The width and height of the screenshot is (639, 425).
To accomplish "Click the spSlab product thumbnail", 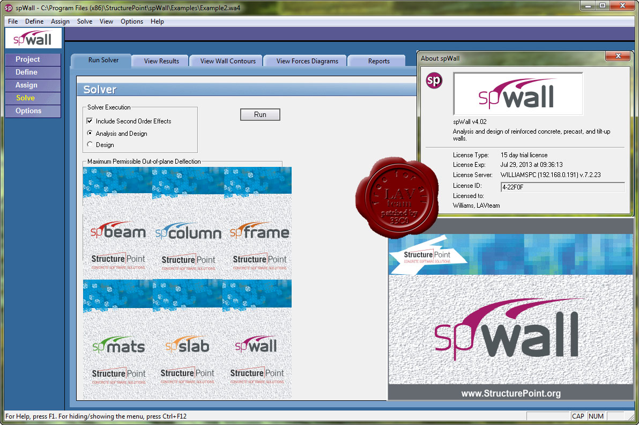I will [188, 339].
